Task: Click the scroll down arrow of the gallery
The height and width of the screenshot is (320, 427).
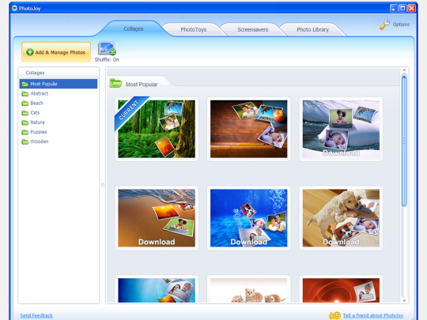Action: click(404, 301)
